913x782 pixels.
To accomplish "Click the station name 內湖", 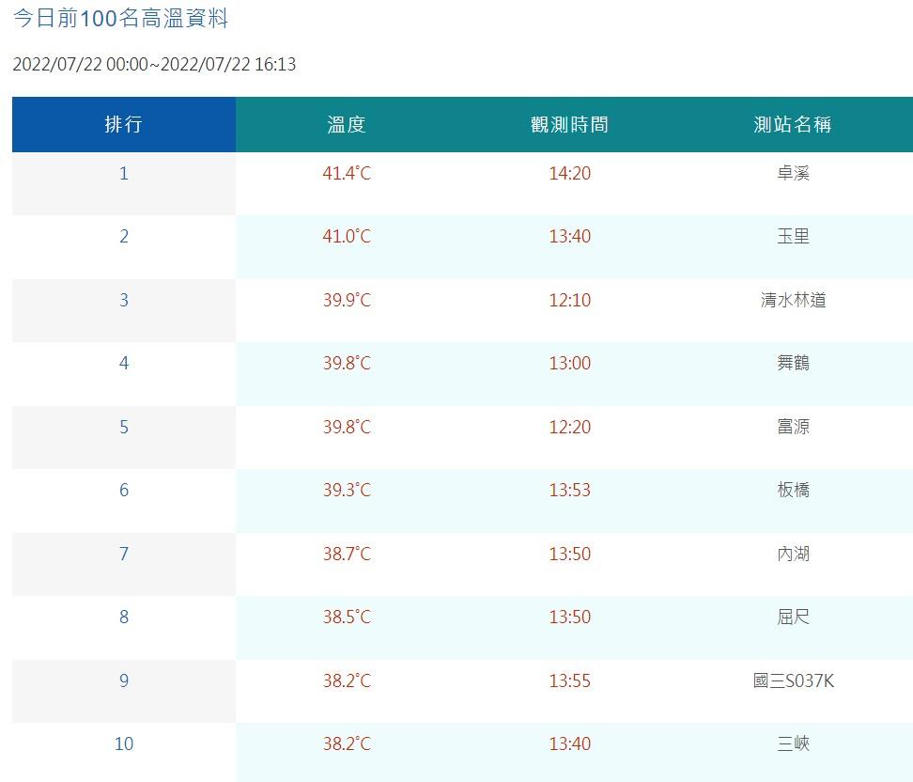I will point(793,553).
